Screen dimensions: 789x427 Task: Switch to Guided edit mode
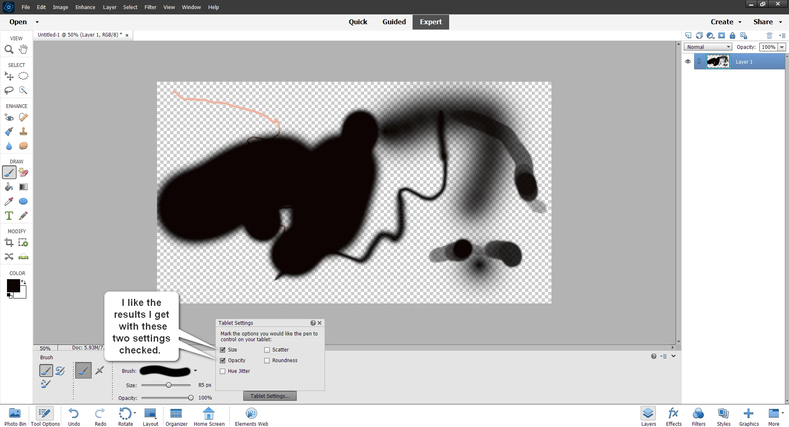tap(394, 22)
